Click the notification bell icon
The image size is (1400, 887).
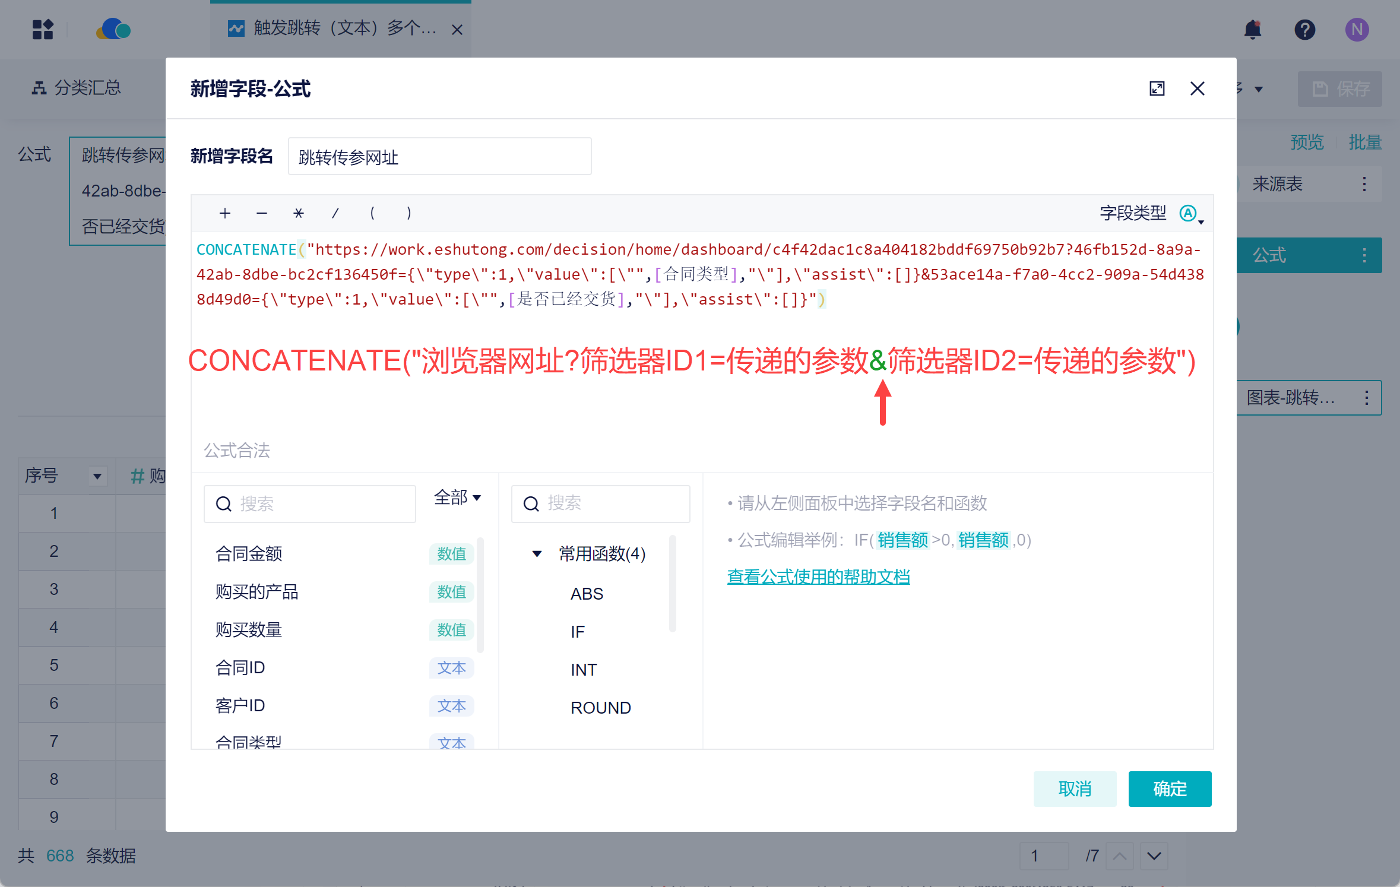pyautogui.click(x=1252, y=29)
